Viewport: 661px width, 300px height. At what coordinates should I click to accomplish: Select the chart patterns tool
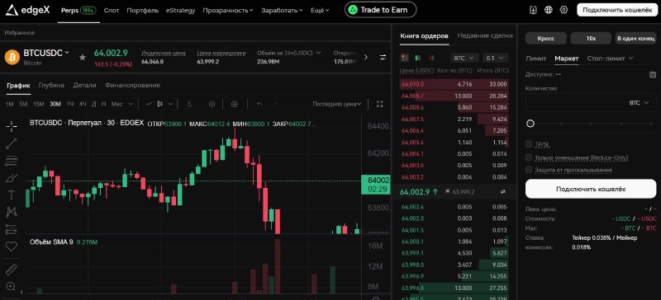coord(12,212)
